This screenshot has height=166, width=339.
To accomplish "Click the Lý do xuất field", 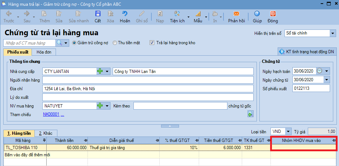I will pyautogui.click(x=148, y=97).
